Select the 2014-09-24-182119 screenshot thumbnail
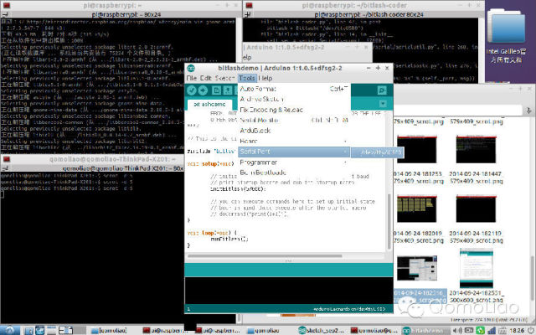Screen dimensions: 536x335 476,209
